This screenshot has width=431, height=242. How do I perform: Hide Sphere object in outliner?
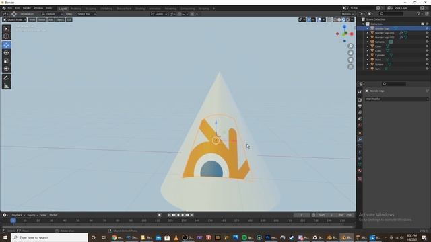pyautogui.click(x=427, y=65)
